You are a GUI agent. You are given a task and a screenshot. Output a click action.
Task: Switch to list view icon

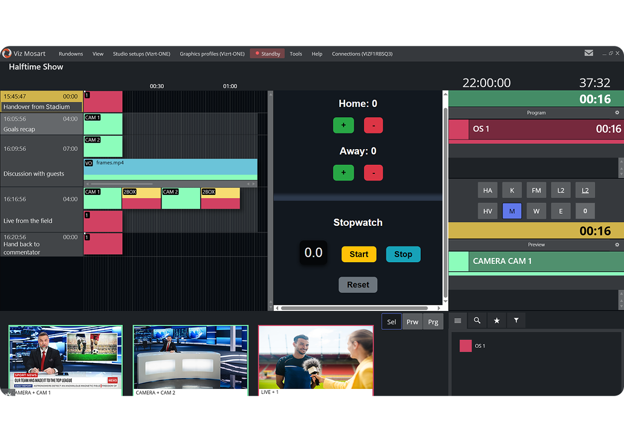click(x=458, y=321)
